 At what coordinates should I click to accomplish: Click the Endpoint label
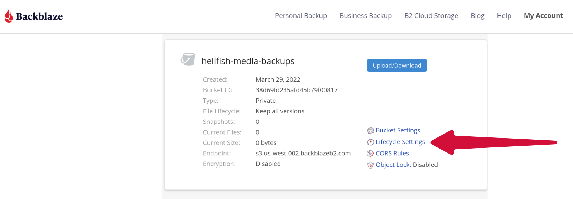pos(217,153)
